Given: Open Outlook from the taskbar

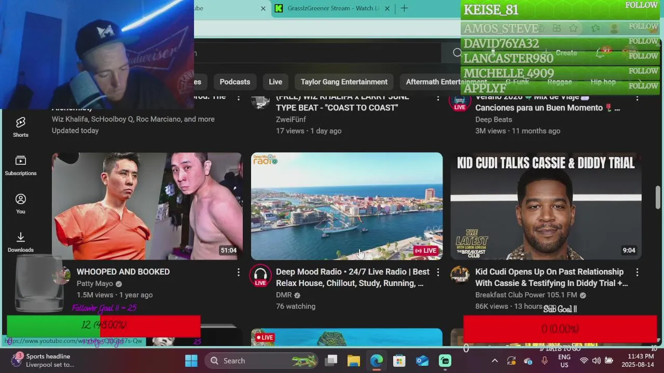Looking at the screenshot, I should coord(422,361).
